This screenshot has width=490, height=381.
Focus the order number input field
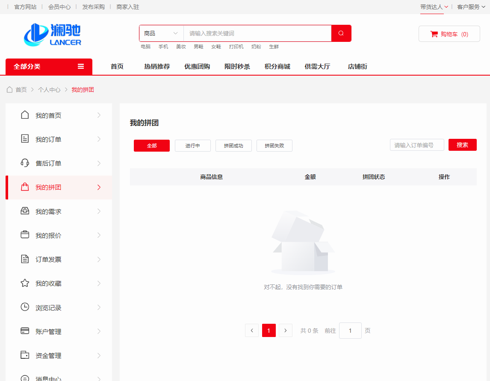(x=416, y=145)
